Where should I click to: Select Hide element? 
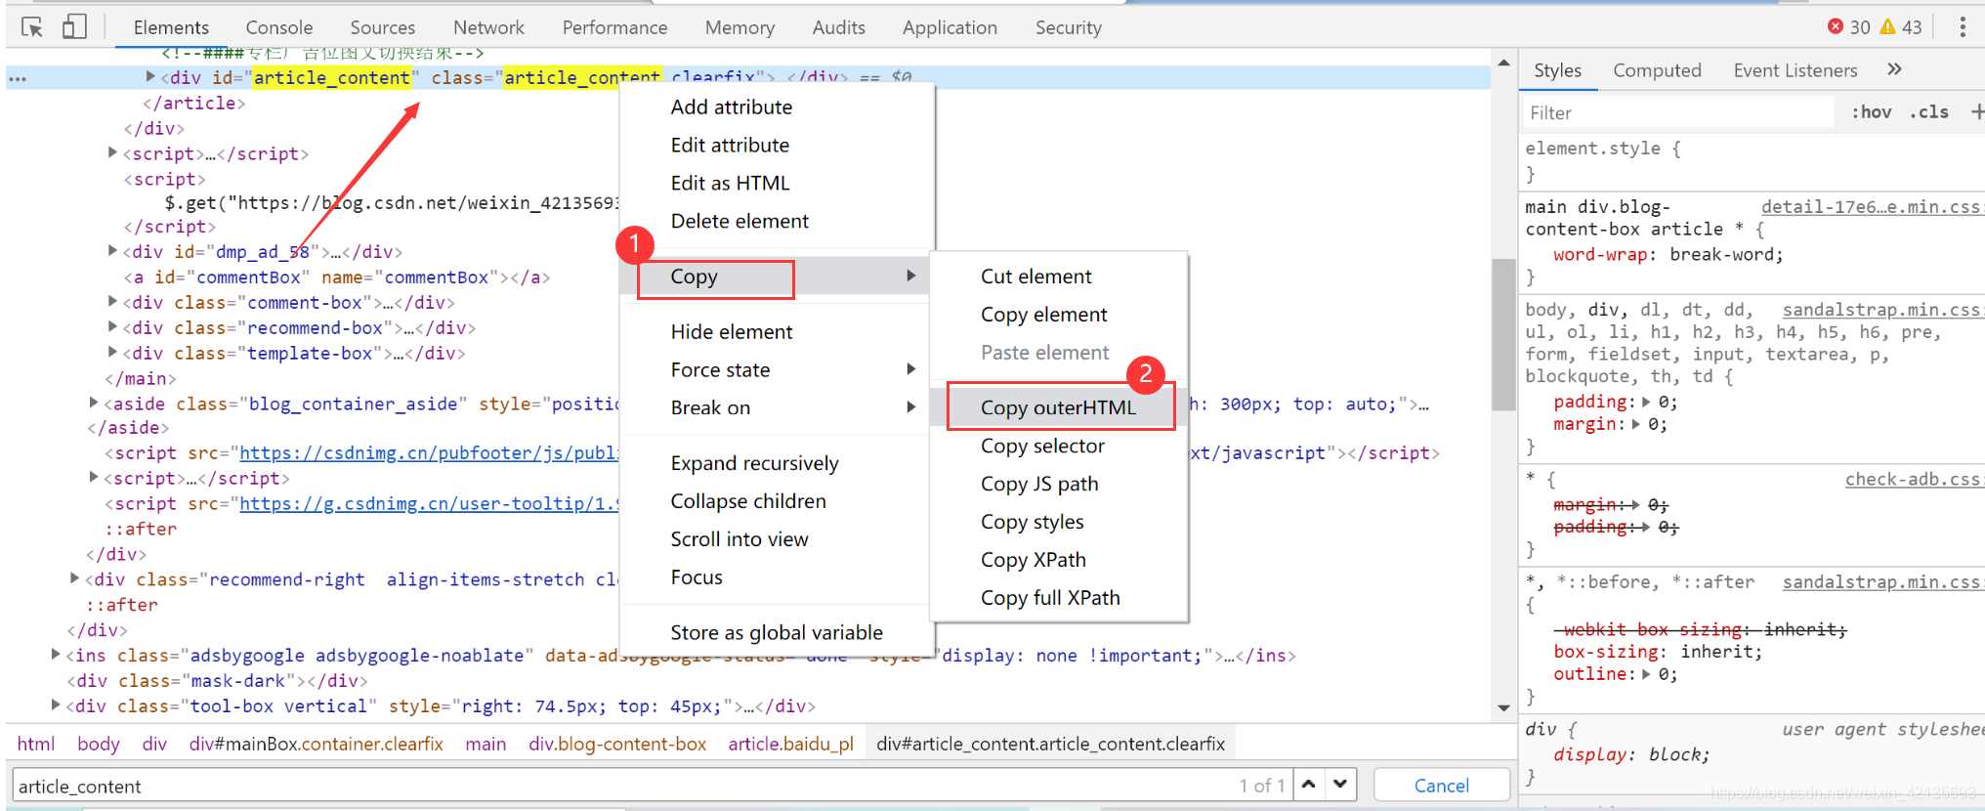pyautogui.click(x=778, y=332)
